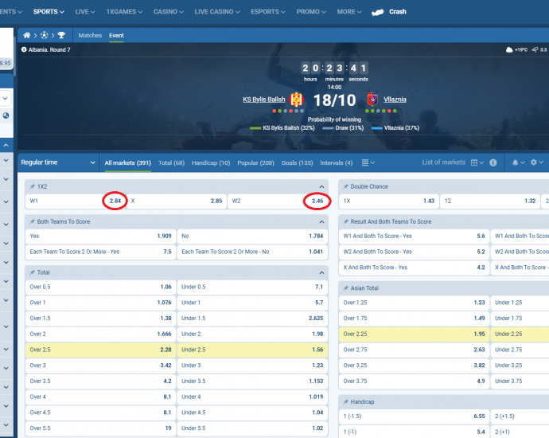Select the Intervals (4) tab
This screenshot has width=549, height=438.
(337, 162)
